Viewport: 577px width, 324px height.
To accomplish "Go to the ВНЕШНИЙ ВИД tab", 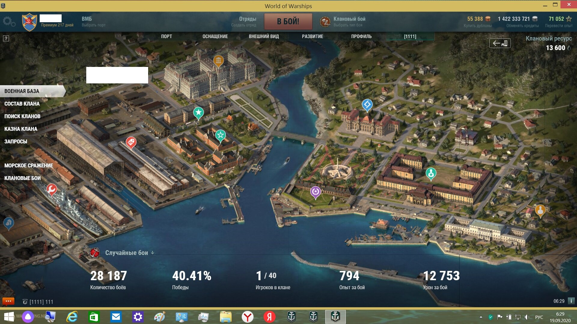I will [264, 36].
